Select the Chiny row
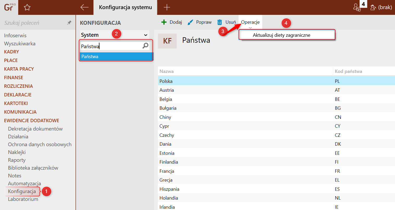395x210 pixels. click(276, 117)
